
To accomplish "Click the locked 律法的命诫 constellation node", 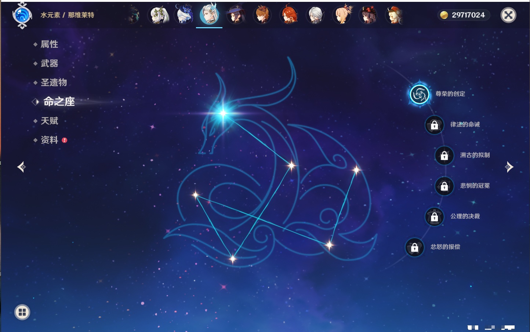I will point(434,125).
